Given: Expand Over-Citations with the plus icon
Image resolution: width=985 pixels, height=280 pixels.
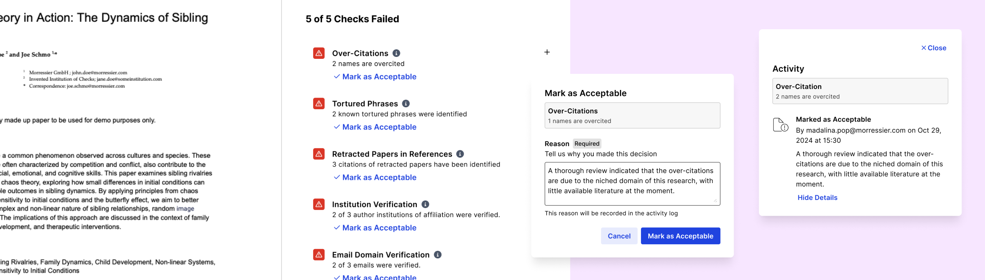Looking at the screenshot, I should click(547, 52).
